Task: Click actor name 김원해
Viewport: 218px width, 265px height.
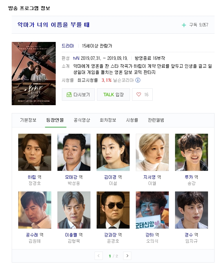Action: click(x=35, y=241)
